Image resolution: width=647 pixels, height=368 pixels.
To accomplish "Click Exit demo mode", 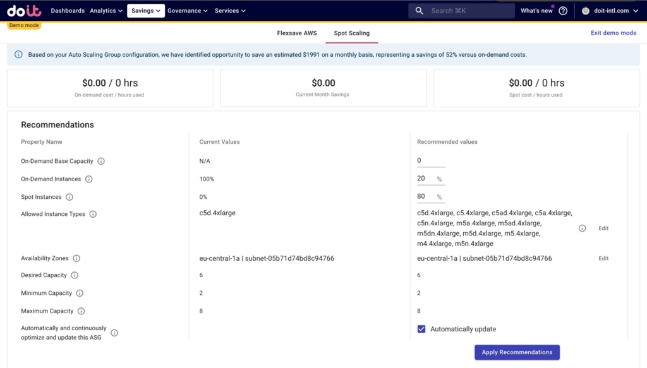I will pos(614,33).
